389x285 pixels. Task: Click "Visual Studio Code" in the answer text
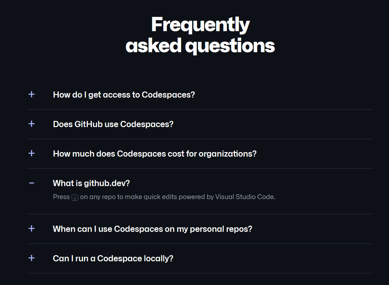(245, 197)
